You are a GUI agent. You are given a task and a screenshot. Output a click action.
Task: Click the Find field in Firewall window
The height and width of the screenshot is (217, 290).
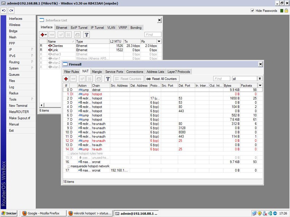[x=221, y=79]
